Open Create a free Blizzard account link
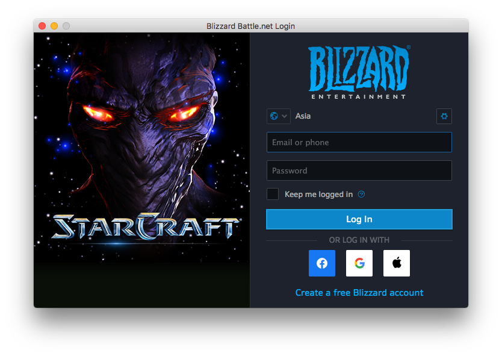 tap(359, 293)
